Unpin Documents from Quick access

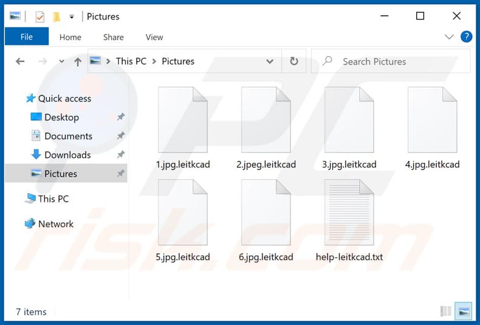pos(121,136)
